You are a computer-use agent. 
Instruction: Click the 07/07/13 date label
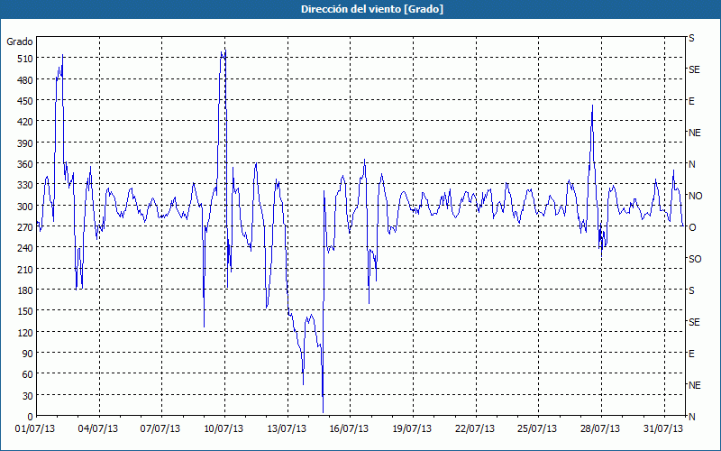click(x=160, y=429)
